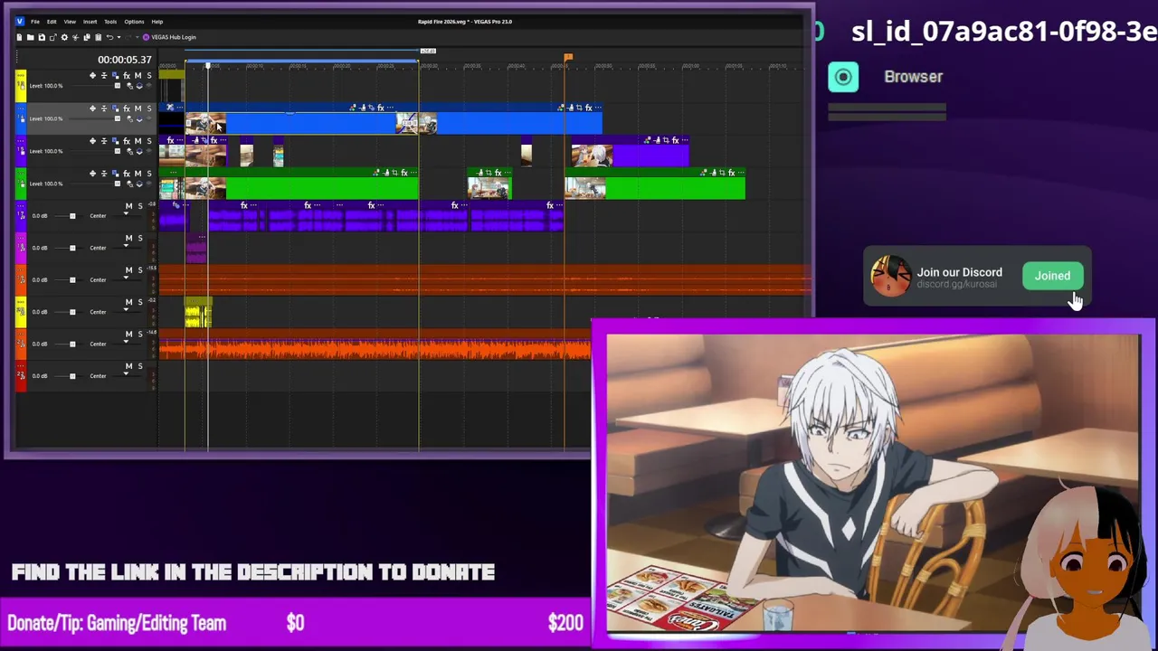Solo the blue video track
This screenshot has width=1158, height=651.
pyautogui.click(x=149, y=108)
